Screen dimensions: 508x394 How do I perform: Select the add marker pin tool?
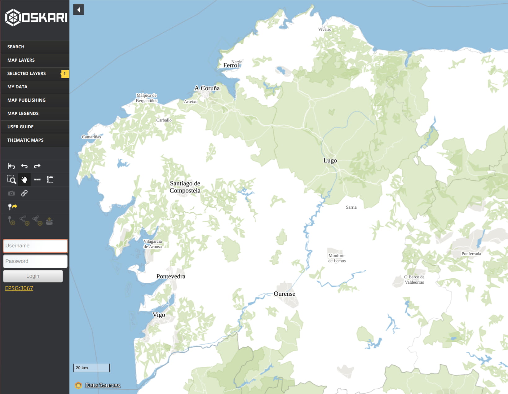tap(12, 207)
